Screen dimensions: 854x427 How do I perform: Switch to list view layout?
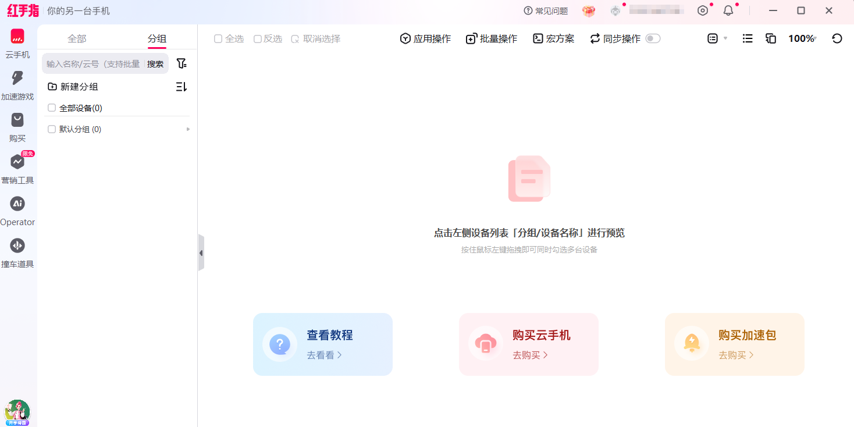[x=748, y=38]
